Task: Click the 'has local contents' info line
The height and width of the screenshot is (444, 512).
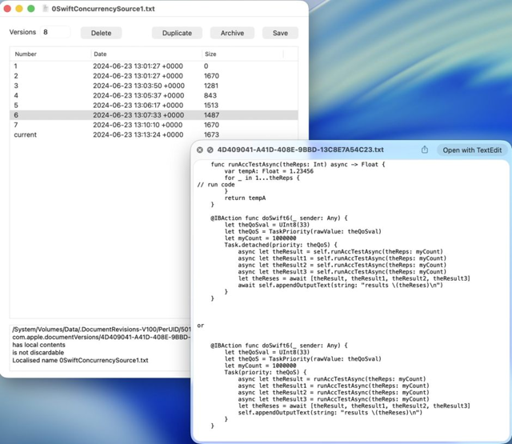Action: pos(39,345)
